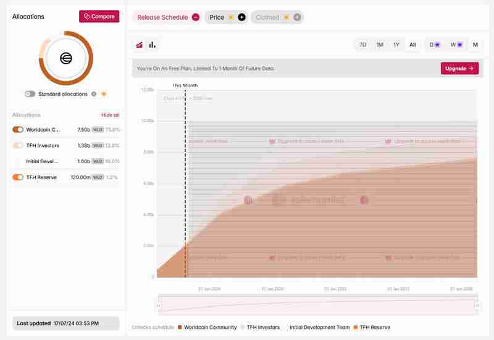Click the Worldcoin logo in donut chart
Screen dimensions: 494x340
coord(66,58)
